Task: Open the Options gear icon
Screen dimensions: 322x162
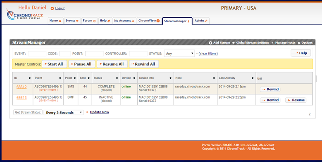Action: (x=299, y=43)
